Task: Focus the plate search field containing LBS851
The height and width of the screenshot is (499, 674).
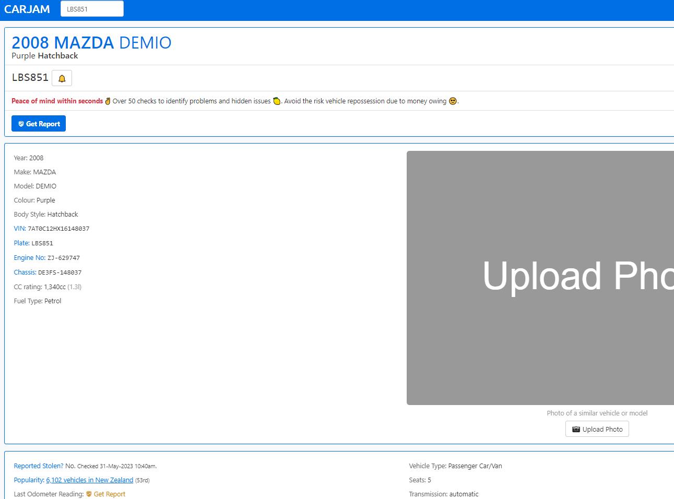Action: point(92,9)
